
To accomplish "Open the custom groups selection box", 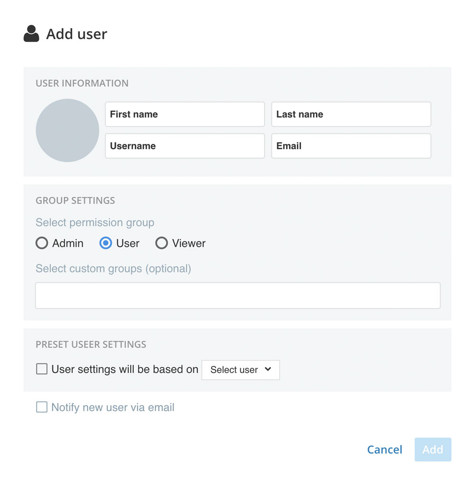I will pos(238,295).
